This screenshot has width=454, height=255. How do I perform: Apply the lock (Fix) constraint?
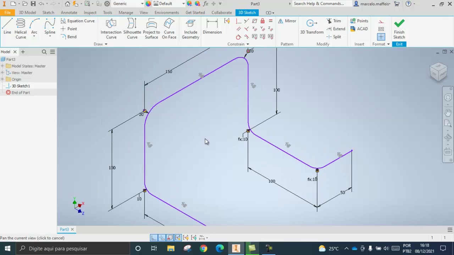click(262, 21)
